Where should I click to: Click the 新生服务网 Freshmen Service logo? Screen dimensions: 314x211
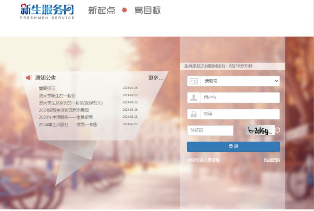pos(47,11)
